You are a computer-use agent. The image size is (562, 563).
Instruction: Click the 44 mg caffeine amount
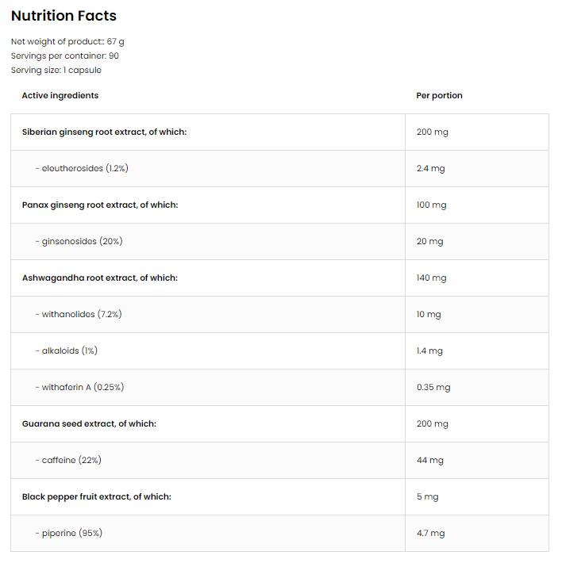point(430,460)
